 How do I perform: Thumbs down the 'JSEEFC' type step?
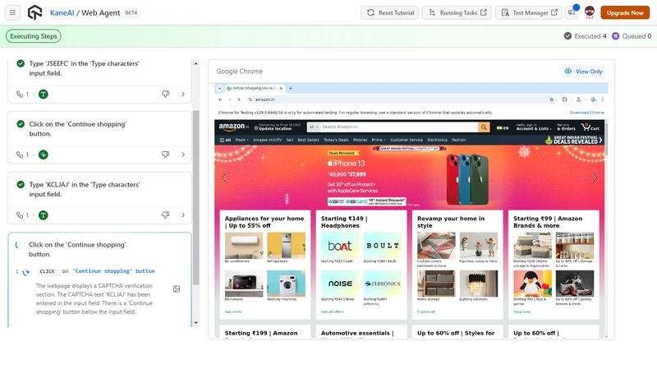click(166, 94)
